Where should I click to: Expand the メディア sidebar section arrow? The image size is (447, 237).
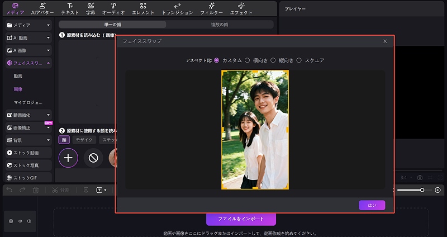pyautogui.click(x=48, y=25)
